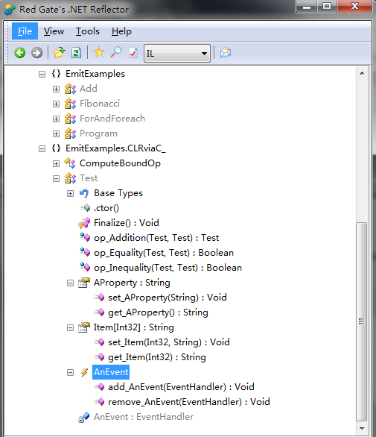Collapse the AProperty property node
Viewport: 376px width, 437px height.
pos(71,283)
